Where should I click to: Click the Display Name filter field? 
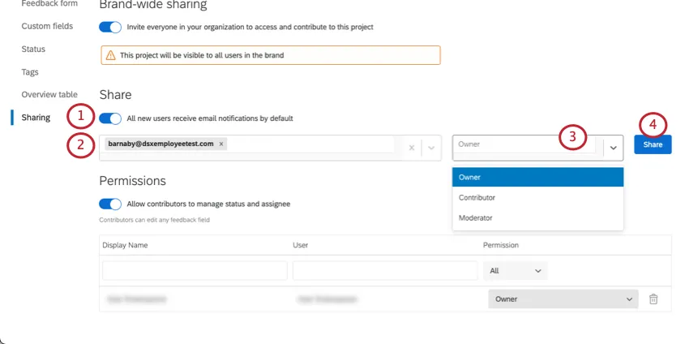(195, 270)
